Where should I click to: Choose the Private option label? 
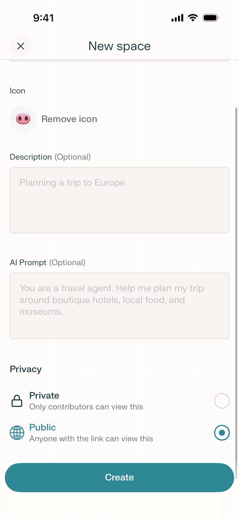point(44,395)
